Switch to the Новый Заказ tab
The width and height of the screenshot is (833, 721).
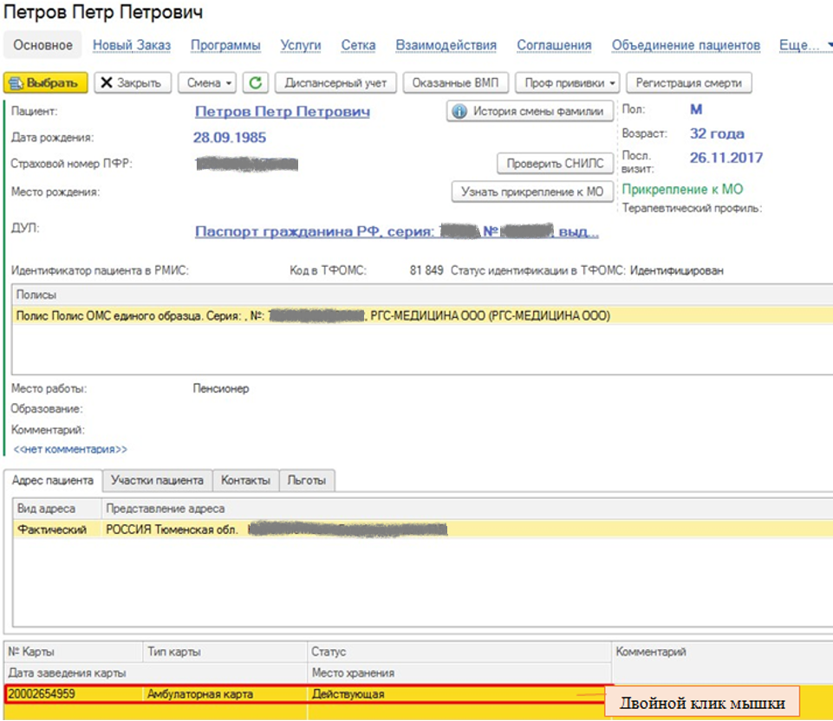[132, 45]
